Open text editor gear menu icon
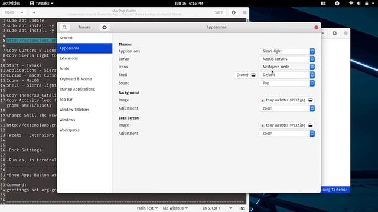This screenshot has width=378, height=212. pos(234,12)
